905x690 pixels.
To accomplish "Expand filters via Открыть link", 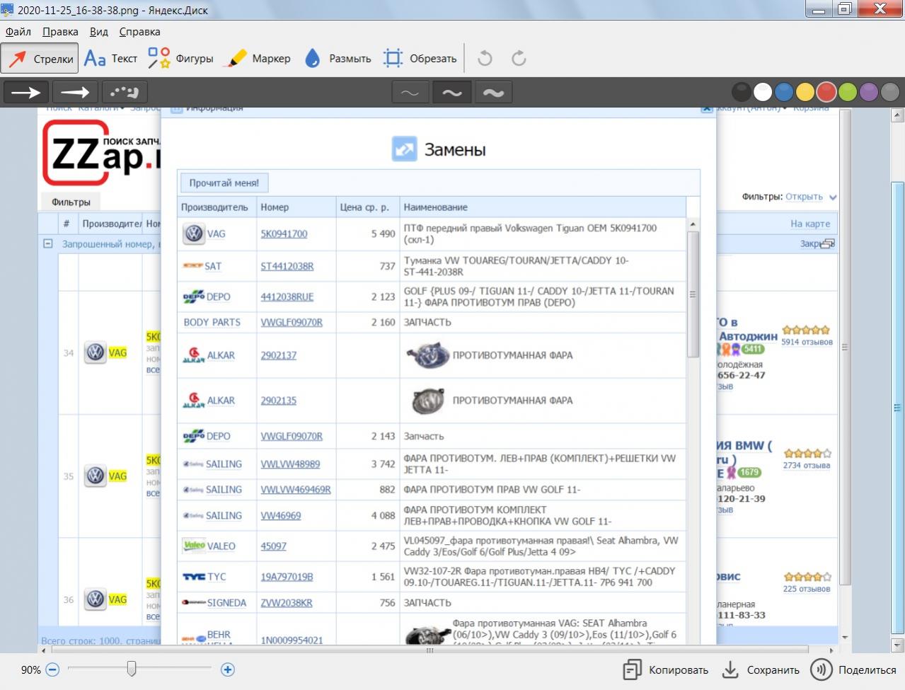I will 804,197.
